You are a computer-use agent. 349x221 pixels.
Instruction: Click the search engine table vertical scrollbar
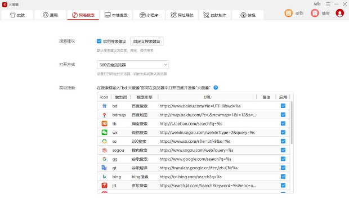click(x=292, y=123)
